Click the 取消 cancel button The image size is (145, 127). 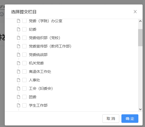pyautogui.click(x=111, y=119)
